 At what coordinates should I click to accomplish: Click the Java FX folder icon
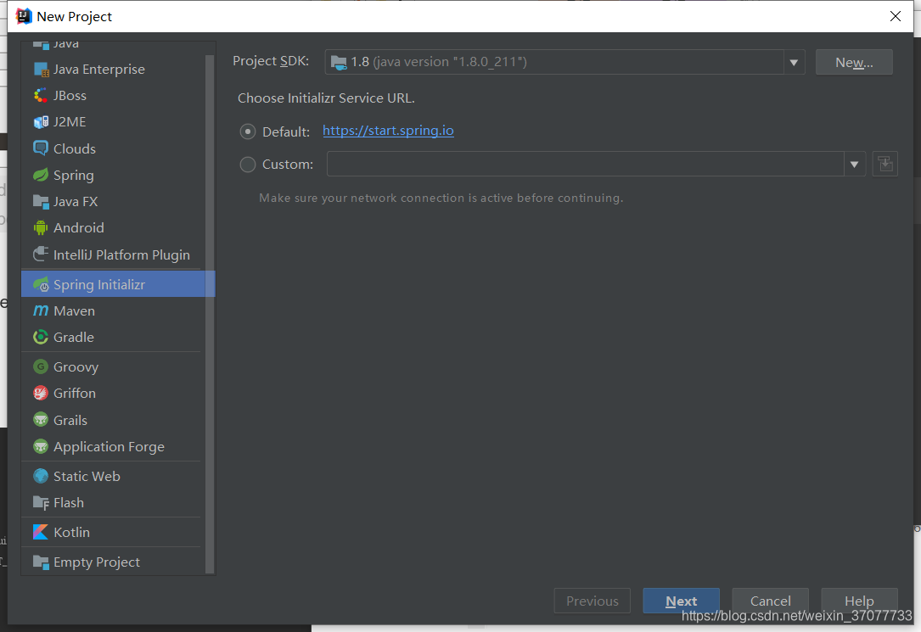(41, 202)
